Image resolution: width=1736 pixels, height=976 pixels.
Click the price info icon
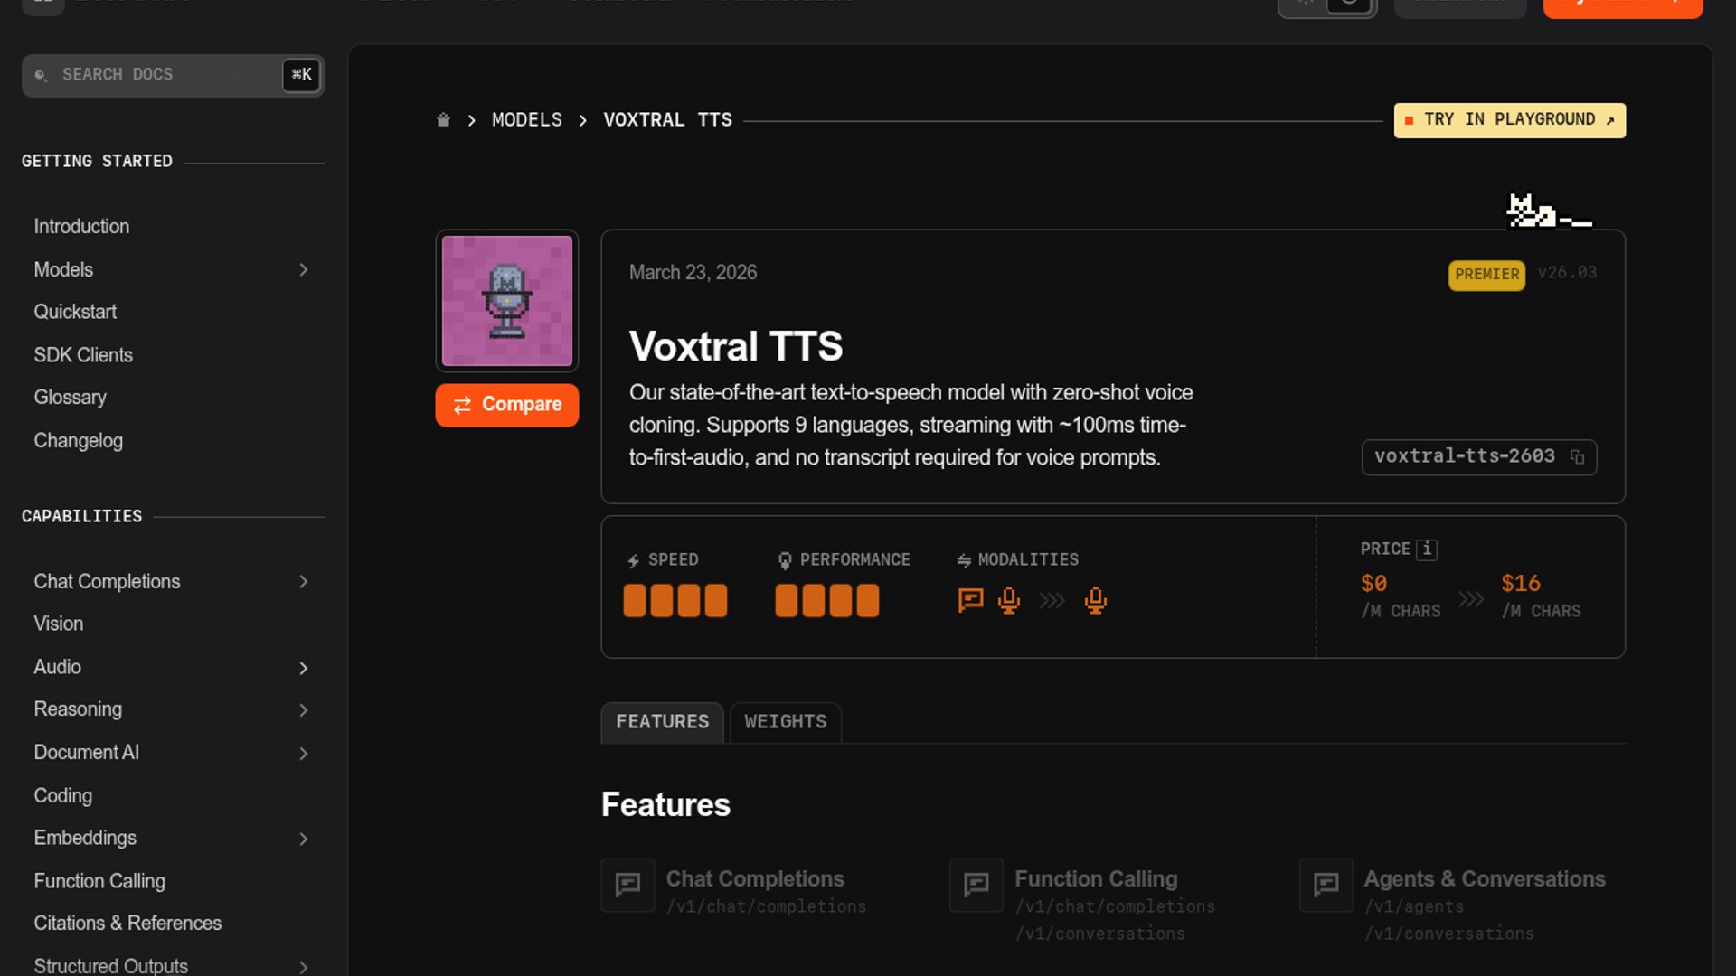1426,549
